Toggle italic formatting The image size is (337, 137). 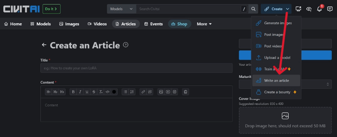80,92
